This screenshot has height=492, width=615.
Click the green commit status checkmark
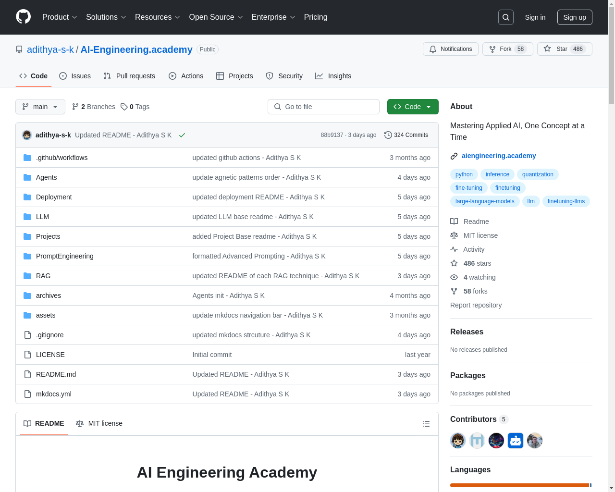182,135
